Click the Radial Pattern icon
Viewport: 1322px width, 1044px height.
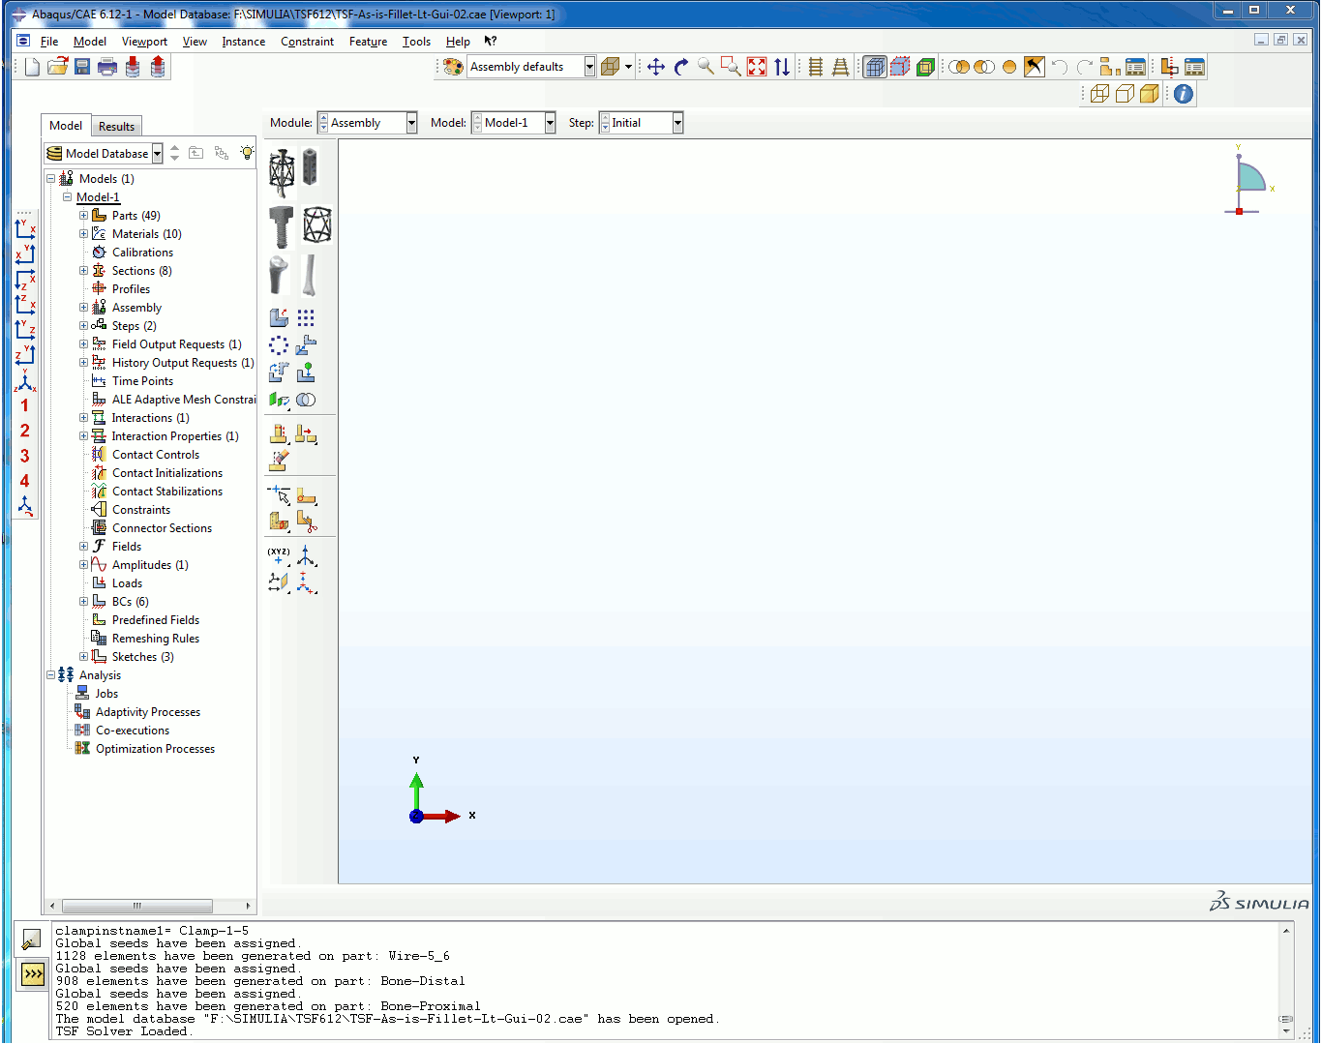[280, 345]
